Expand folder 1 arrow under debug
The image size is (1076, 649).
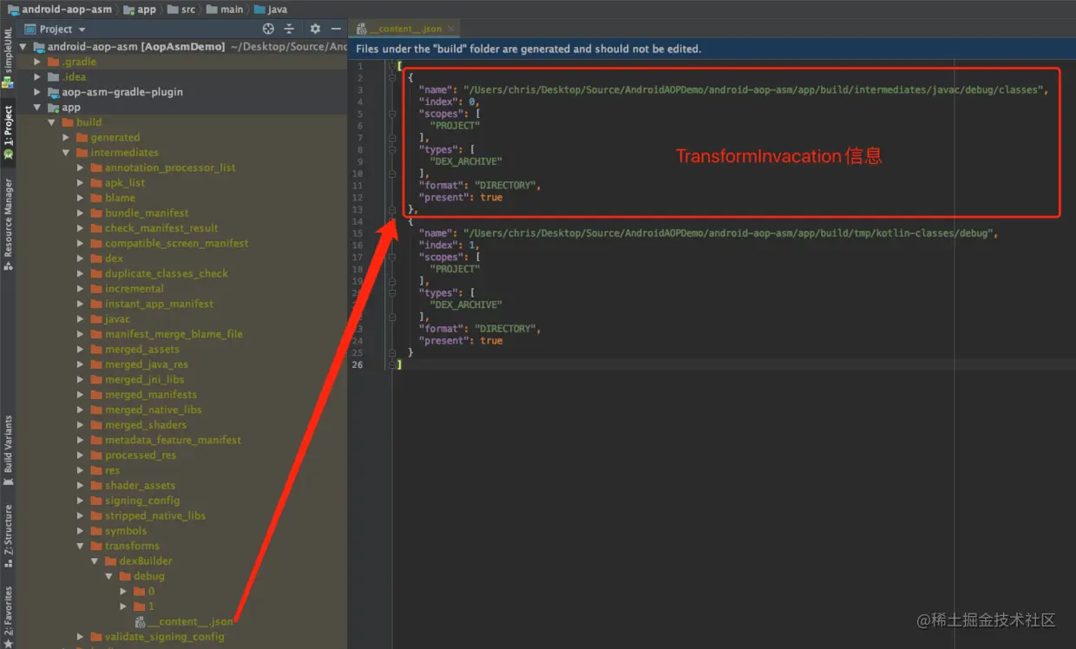(x=124, y=606)
